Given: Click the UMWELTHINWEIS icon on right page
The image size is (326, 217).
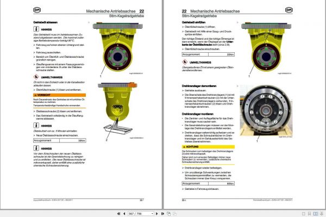Looking at the screenshot, I should click(185, 62).
